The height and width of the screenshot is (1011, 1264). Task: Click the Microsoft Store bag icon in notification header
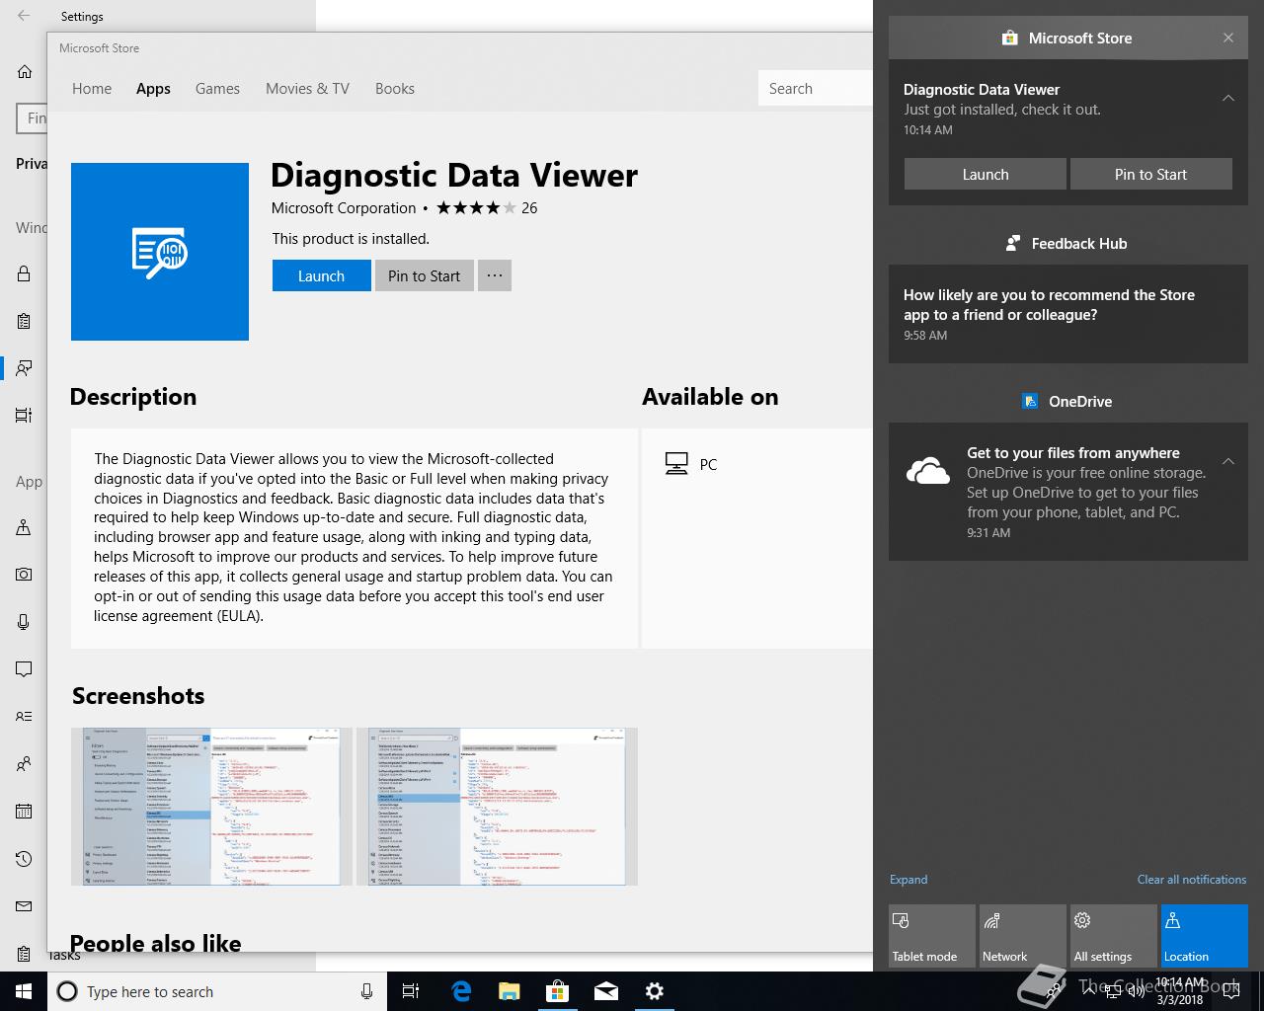pyautogui.click(x=1009, y=38)
